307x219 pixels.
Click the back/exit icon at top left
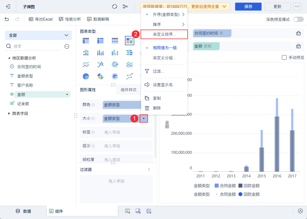click(x=8, y=6)
